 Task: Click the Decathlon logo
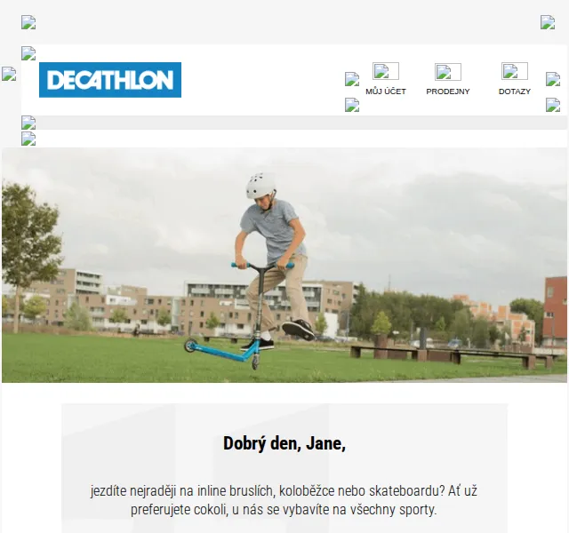click(110, 80)
